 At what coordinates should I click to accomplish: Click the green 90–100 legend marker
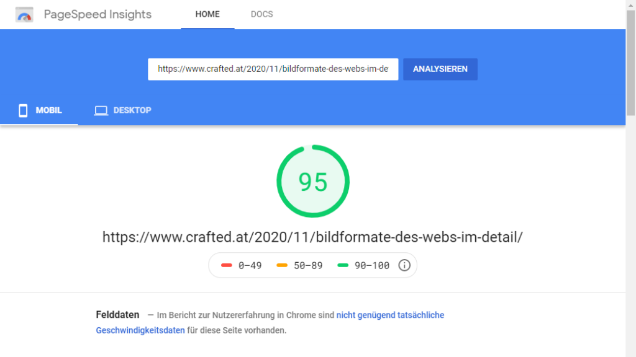tap(343, 265)
